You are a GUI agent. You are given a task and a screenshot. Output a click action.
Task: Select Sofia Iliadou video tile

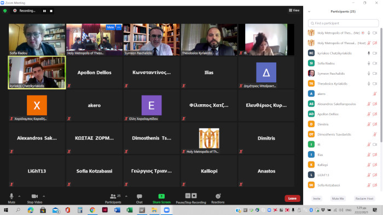[x=37, y=39]
